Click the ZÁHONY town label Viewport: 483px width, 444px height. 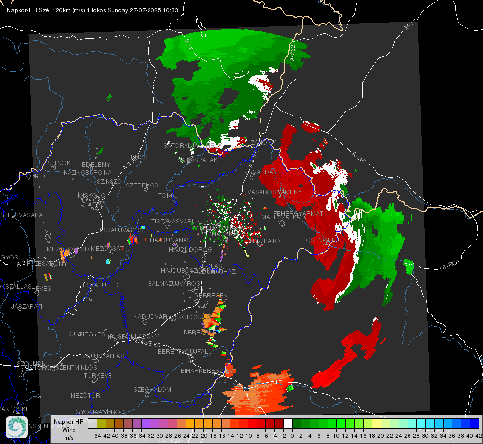[x=263, y=143]
